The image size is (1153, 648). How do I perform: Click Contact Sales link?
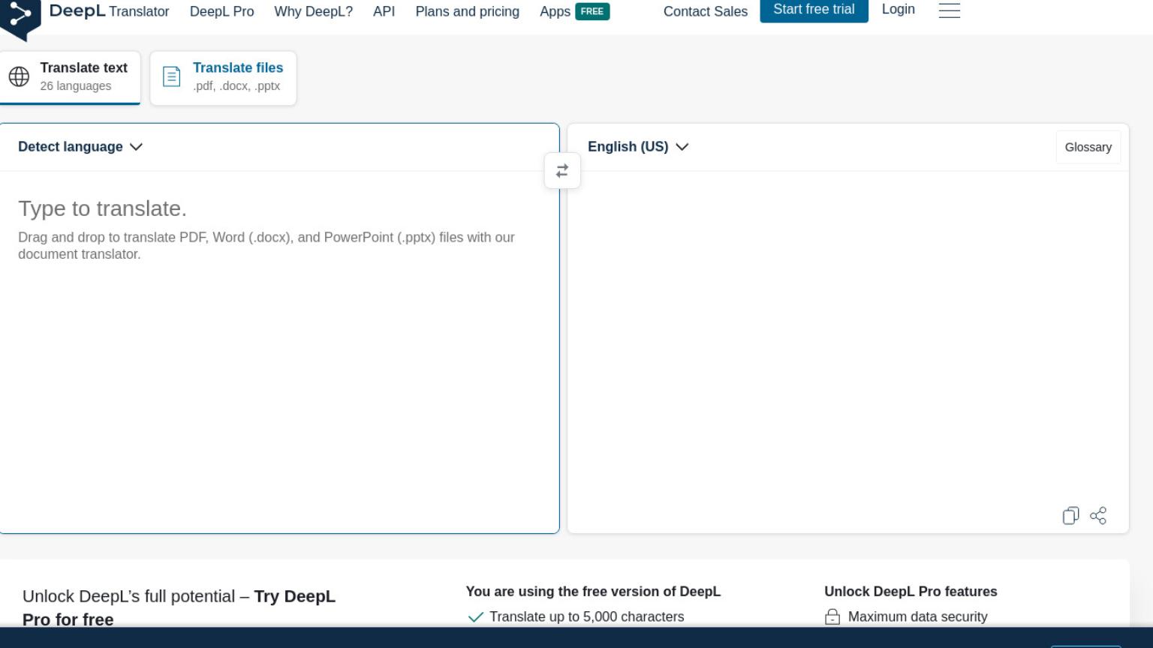tap(706, 11)
